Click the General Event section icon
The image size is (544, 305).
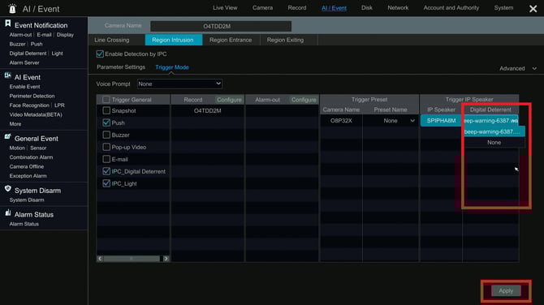(7, 137)
